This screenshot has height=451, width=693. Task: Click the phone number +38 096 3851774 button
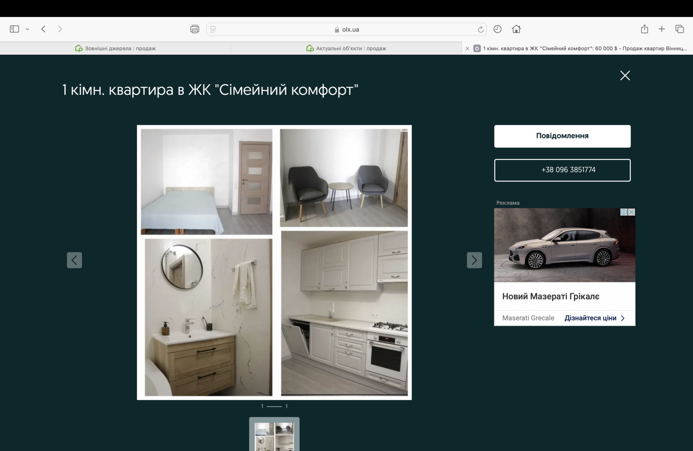pos(562,170)
